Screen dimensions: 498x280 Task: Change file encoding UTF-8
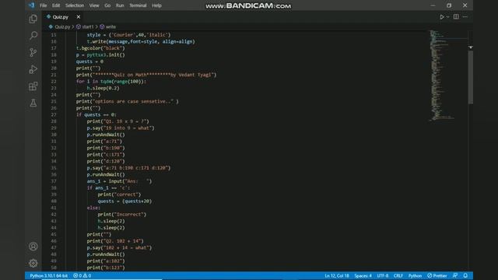pos(382,275)
